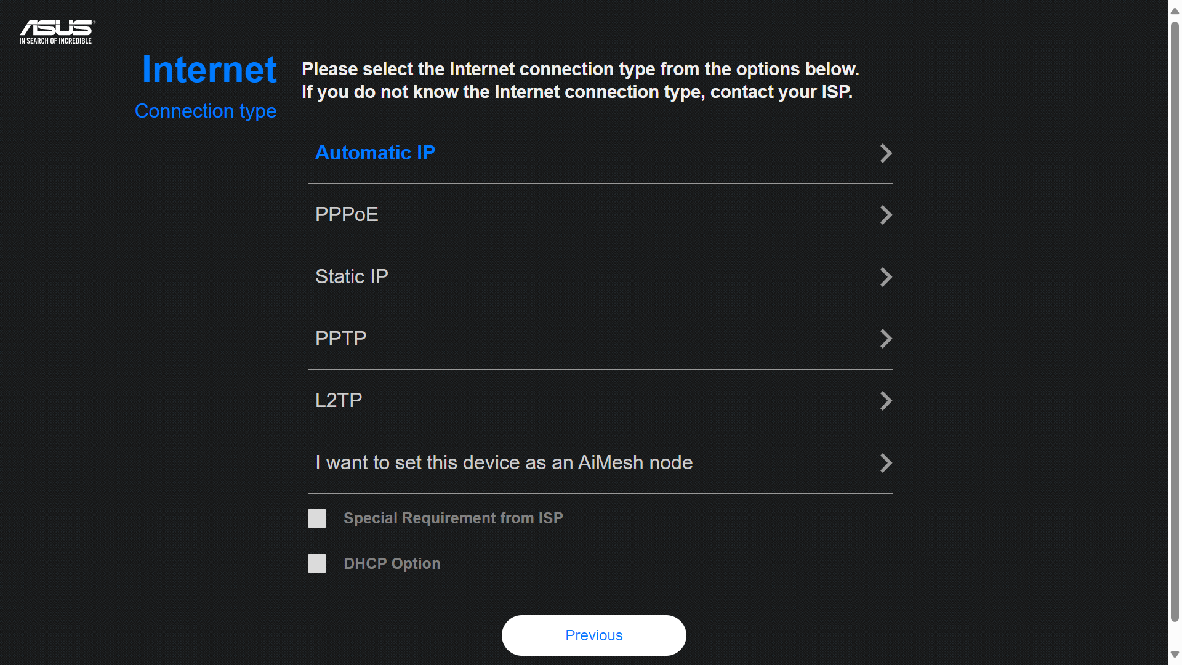The image size is (1182, 665).
Task: Expand the L2TP connection settings
Action: coord(339,400)
